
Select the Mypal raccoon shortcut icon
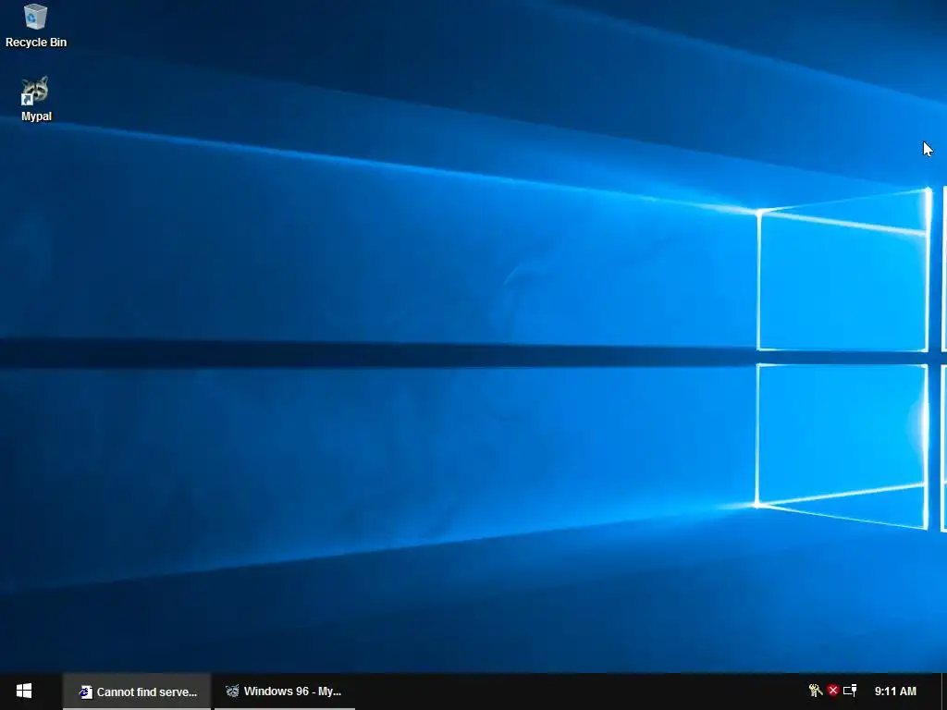point(35,91)
